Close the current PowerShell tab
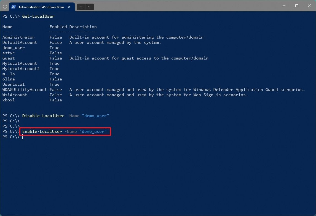The image size is (316, 216). [x=69, y=7]
